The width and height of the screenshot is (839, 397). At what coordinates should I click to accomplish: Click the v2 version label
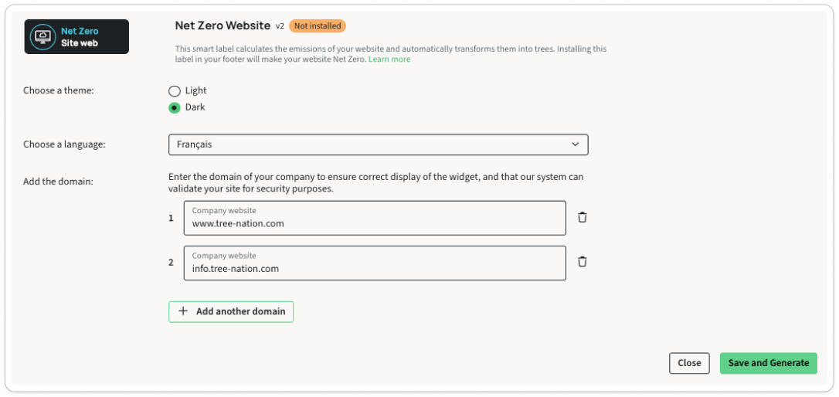pyautogui.click(x=280, y=26)
